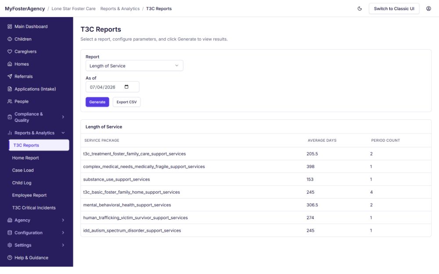Viewport: 439px width, 274px height.
Task: Open the People page
Action: (x=22, y=102)
